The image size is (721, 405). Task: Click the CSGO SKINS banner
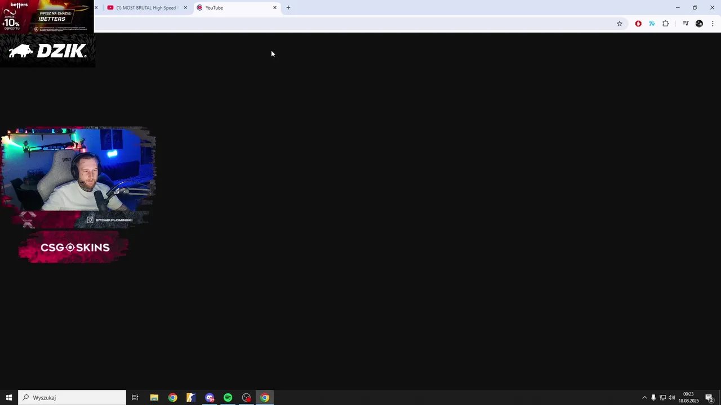(x=74, y=247)
